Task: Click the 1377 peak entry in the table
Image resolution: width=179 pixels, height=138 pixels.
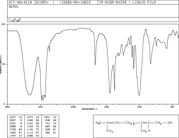Action: click(x=30, y=117)
